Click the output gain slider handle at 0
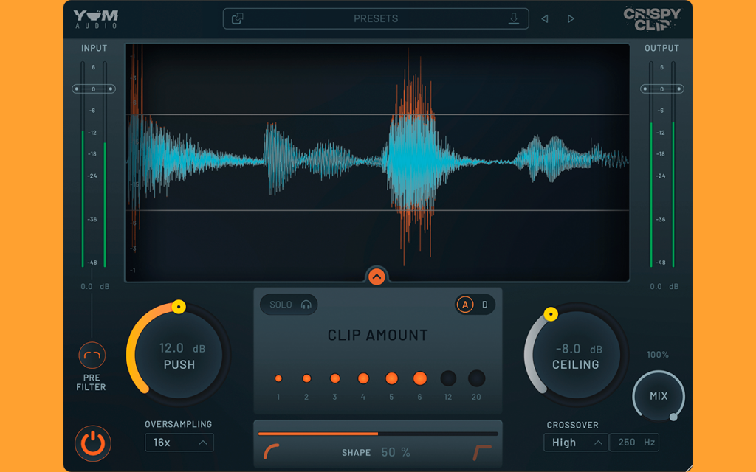 point(662,89)
